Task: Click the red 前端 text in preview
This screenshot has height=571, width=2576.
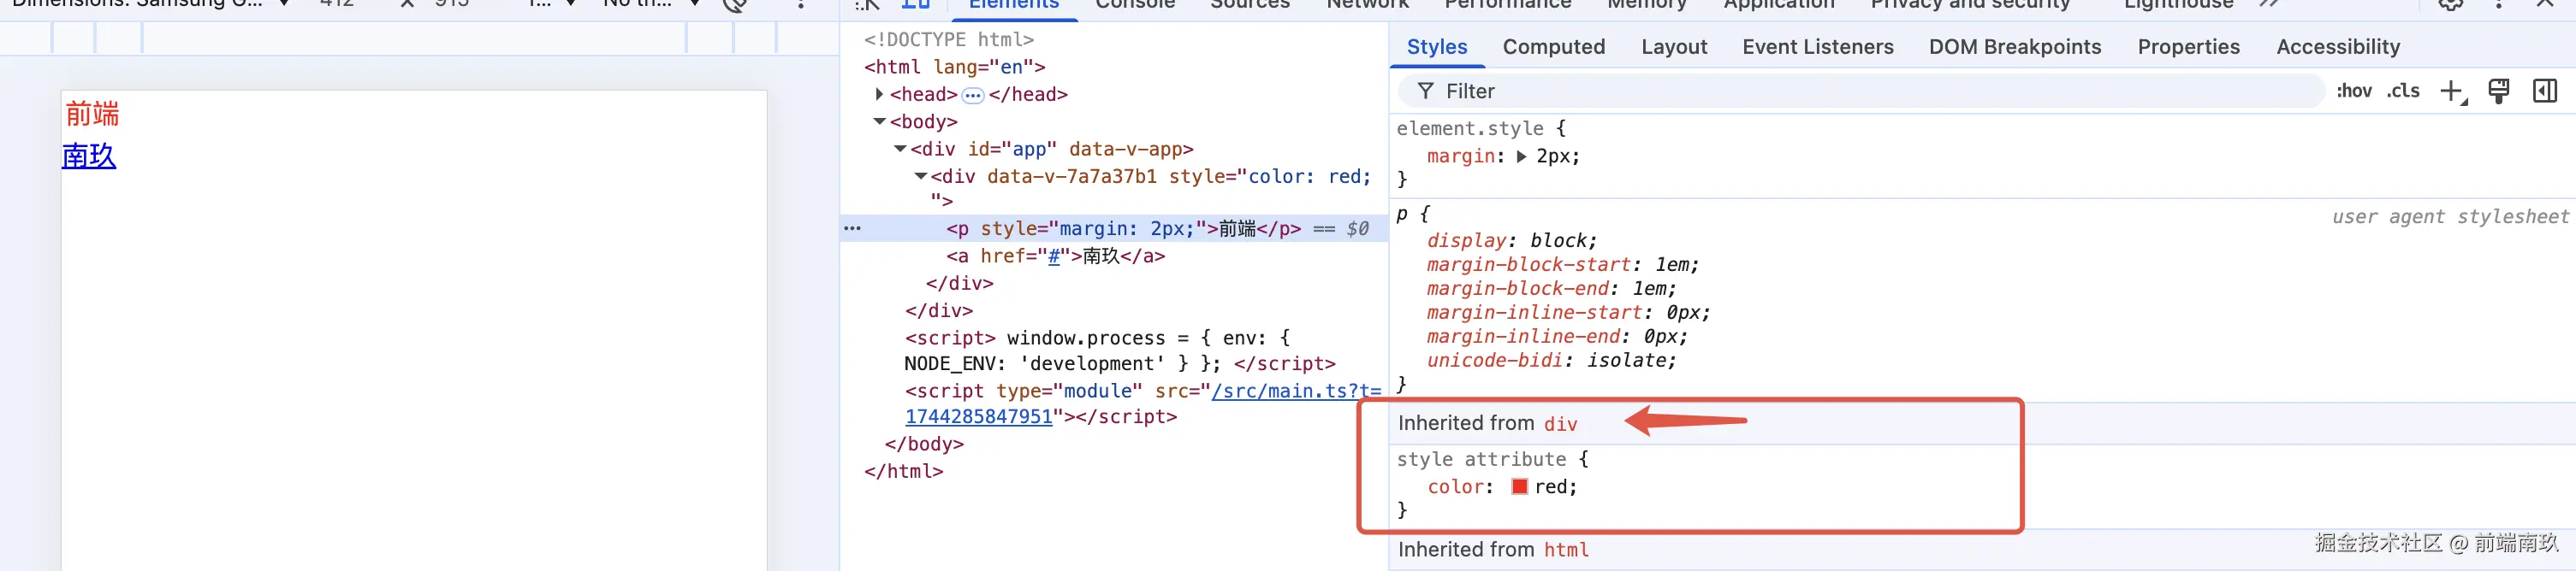Action: (92, 115)
